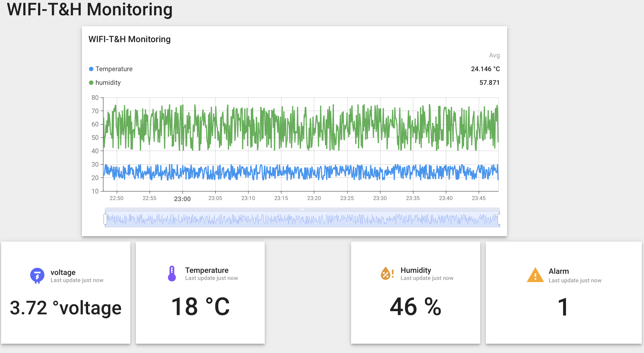
Task: Click the humidity legend label
Action: pyautogui.click(x=108, y=83)
